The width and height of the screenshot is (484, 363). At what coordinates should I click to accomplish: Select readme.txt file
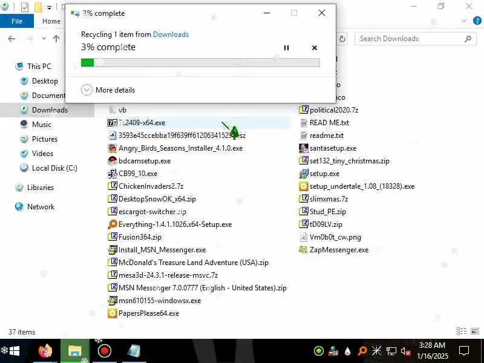point(321,135)
